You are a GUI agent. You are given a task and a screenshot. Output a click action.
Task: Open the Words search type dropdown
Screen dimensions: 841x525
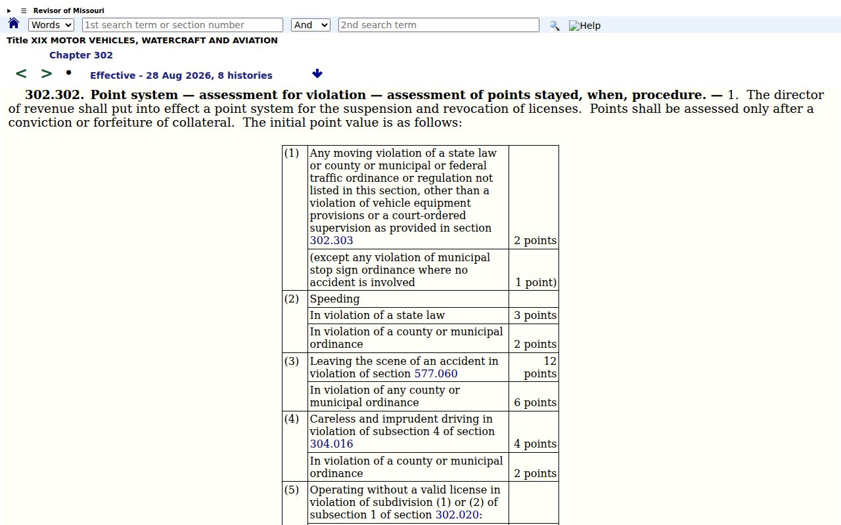tap(51, 25)
